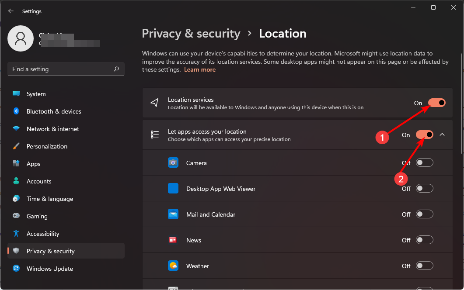Click the Camera app icon
This screenshot has width=464, height=290.
pos(173,163)
